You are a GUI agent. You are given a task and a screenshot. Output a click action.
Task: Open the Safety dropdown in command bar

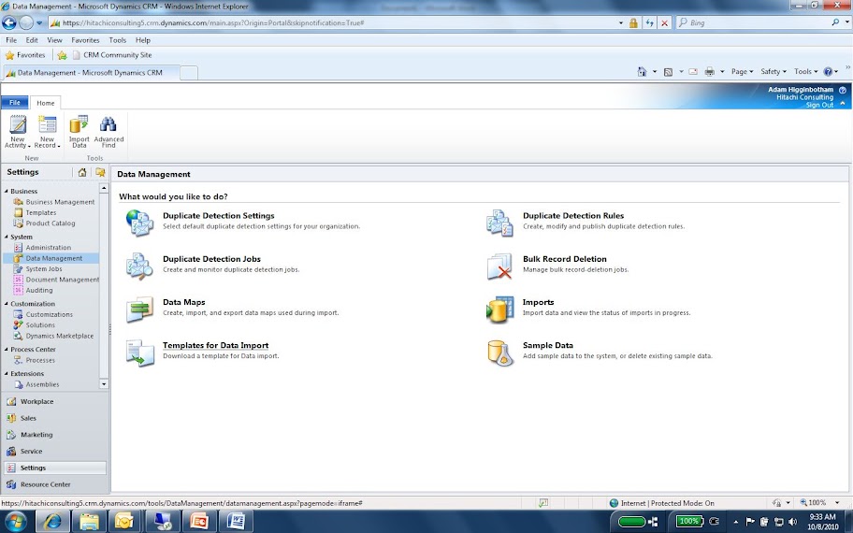click(x=773, y=72)
